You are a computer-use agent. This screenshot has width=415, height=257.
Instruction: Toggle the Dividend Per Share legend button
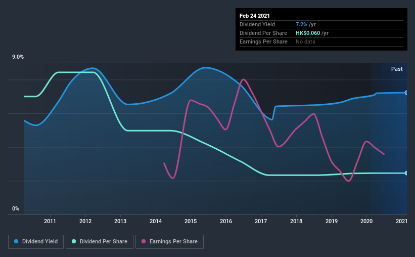coord(100,242)
